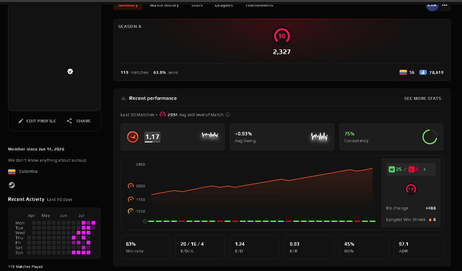Screen dimensions: 462x271
Task: Click the info icon left of match result strip
Action: click(x=145, y=221)
